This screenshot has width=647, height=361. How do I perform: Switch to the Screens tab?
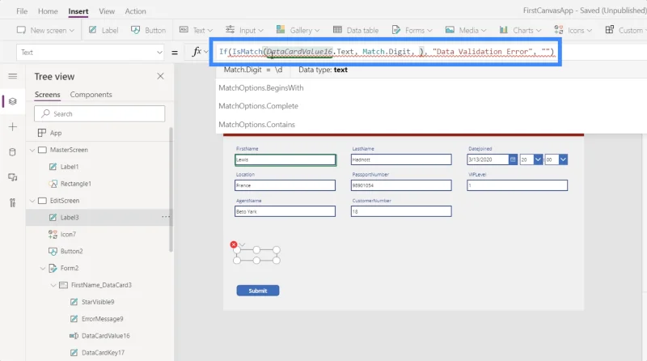point(48,95)
